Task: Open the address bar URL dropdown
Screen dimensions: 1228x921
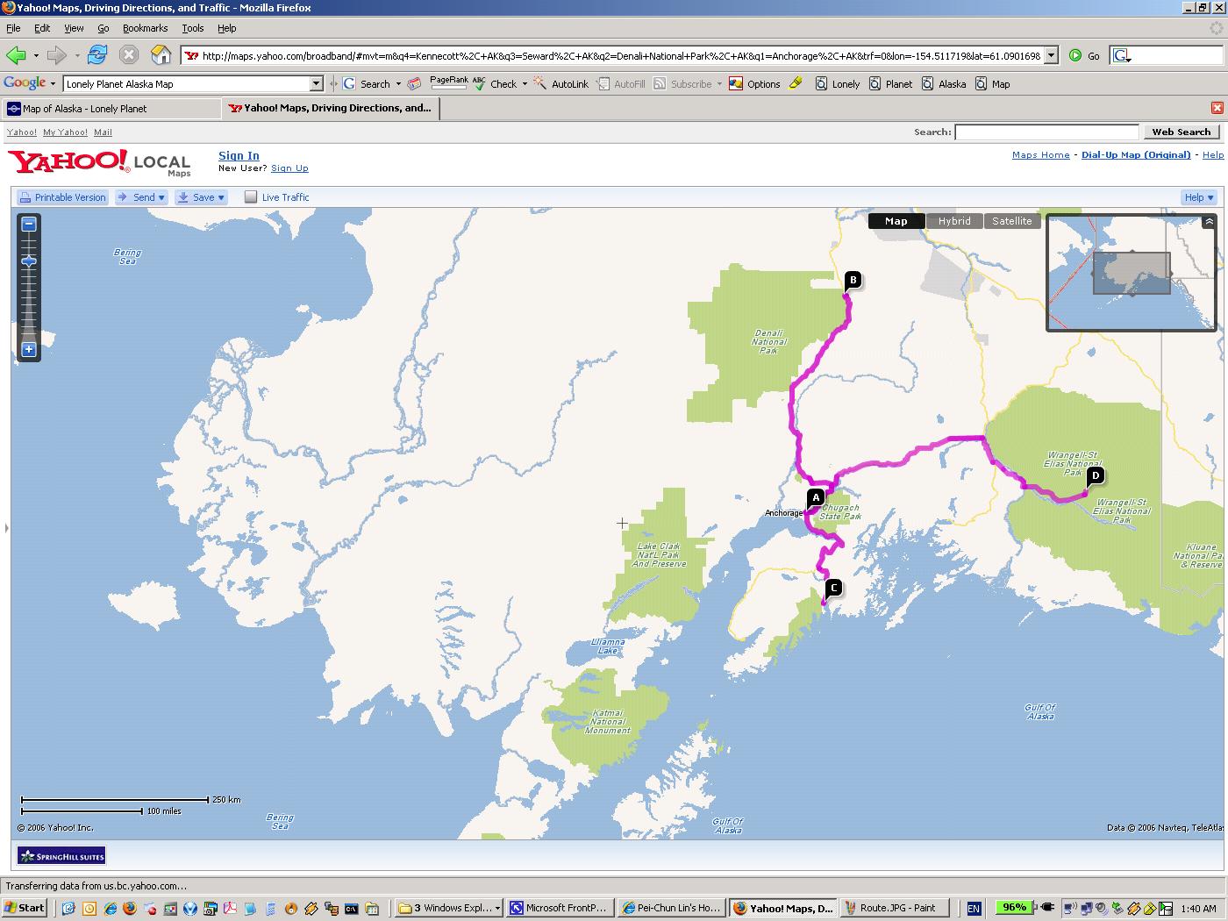Action: [1052, 55]
